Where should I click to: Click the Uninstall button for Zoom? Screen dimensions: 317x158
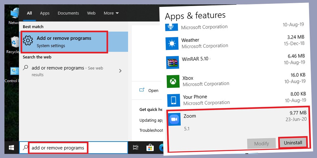(x=293, y=143)
